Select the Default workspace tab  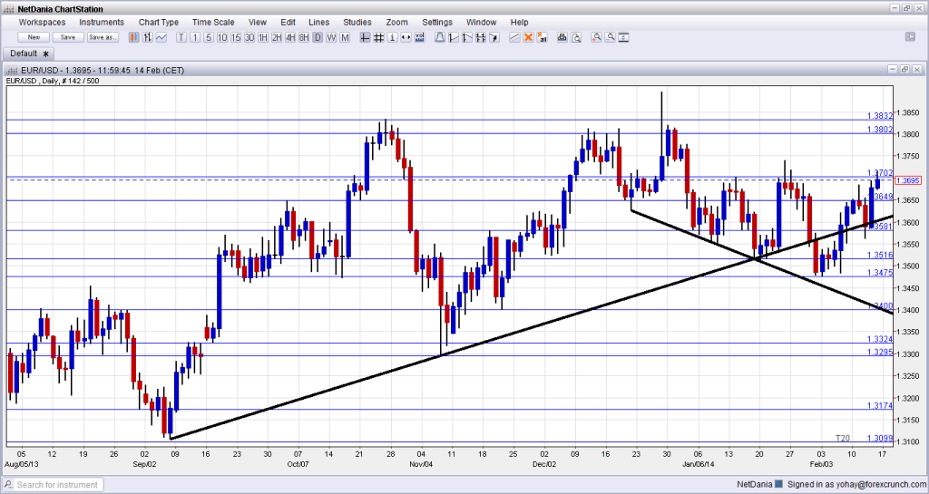[x=29, y=53]
